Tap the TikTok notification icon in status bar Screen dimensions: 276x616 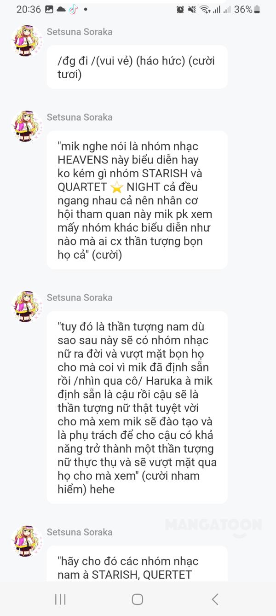pos(73,9)
